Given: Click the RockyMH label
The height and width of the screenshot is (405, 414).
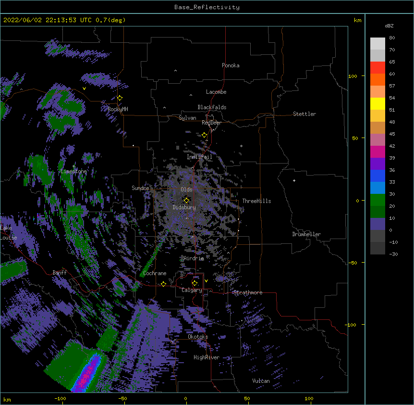Looking at the screenshot, I should pyautogui.click(x=118, y=109).
